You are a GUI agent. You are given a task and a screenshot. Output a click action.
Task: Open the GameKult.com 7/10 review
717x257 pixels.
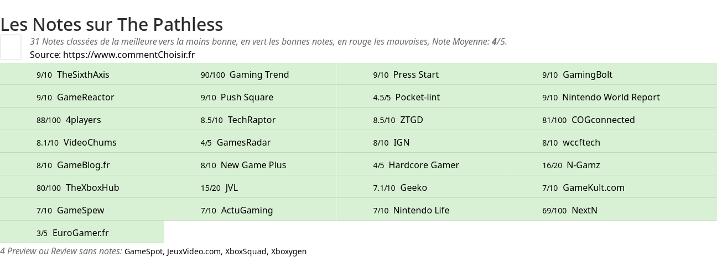pyautogui.click(x=611, y=188)
